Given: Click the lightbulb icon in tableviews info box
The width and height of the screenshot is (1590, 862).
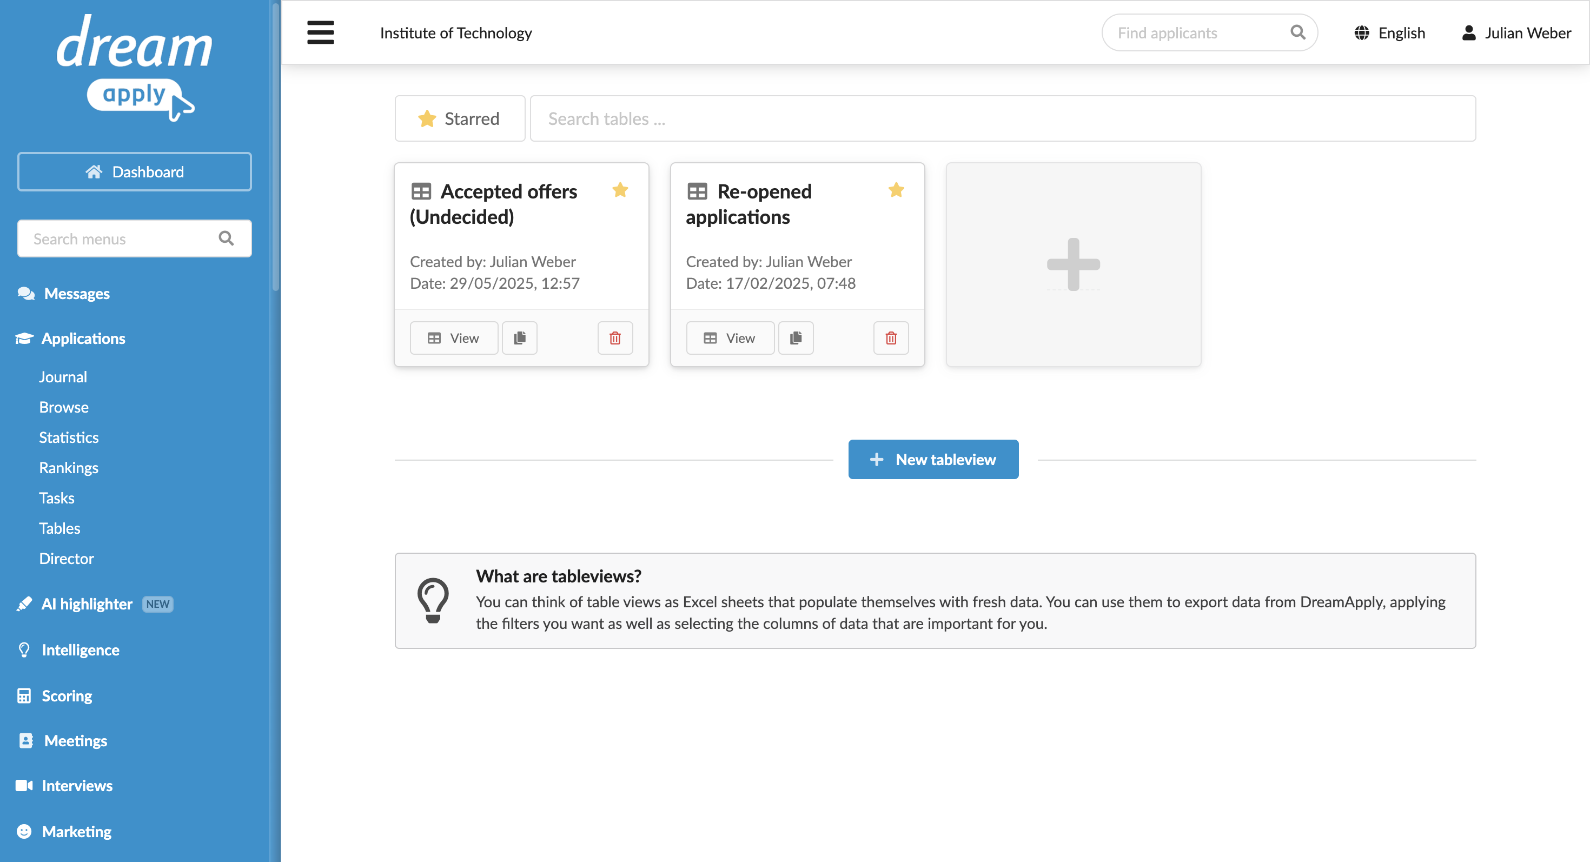Looking at the screenshot, I should 433,600.
